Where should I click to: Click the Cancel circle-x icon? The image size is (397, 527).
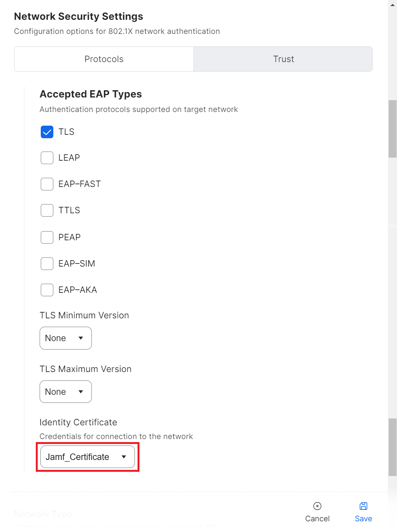click(x=317, y=506)
